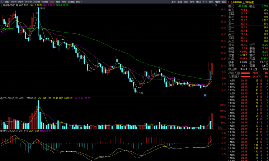Open the 统计 statistics menu

pyautogui.click(x=192, y=2)
